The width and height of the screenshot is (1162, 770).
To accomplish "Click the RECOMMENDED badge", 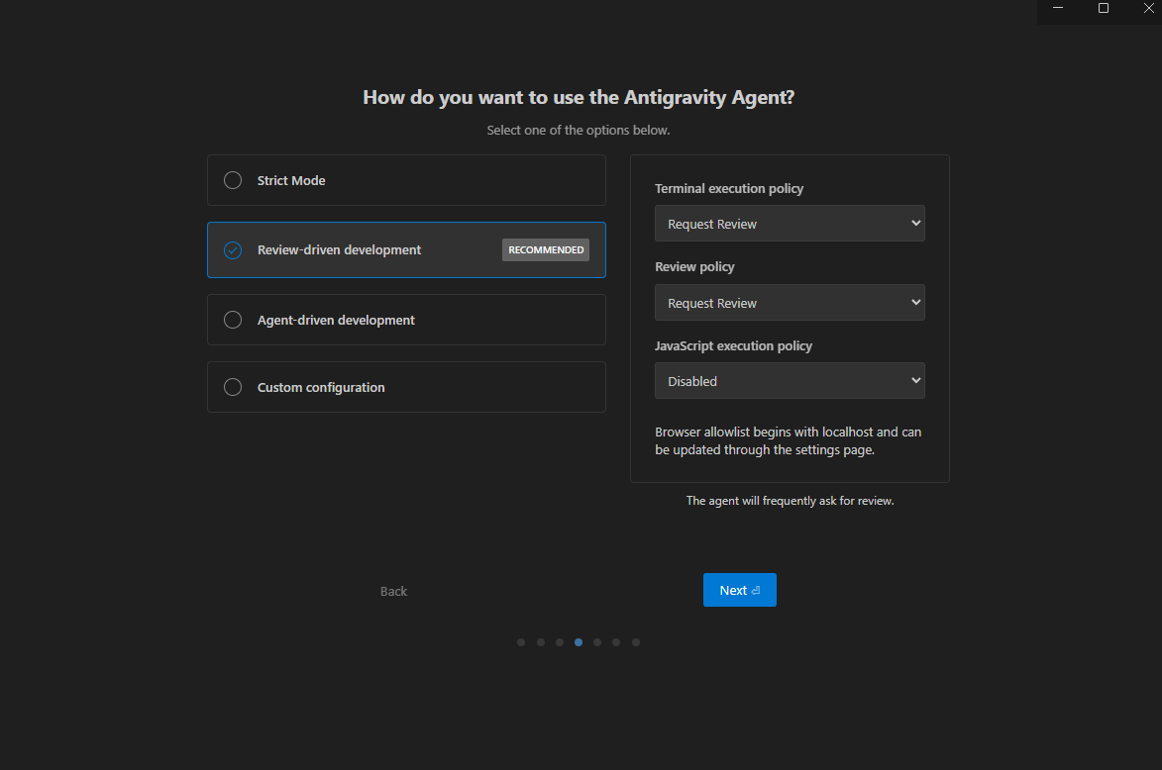I will (x=546, y=250).
